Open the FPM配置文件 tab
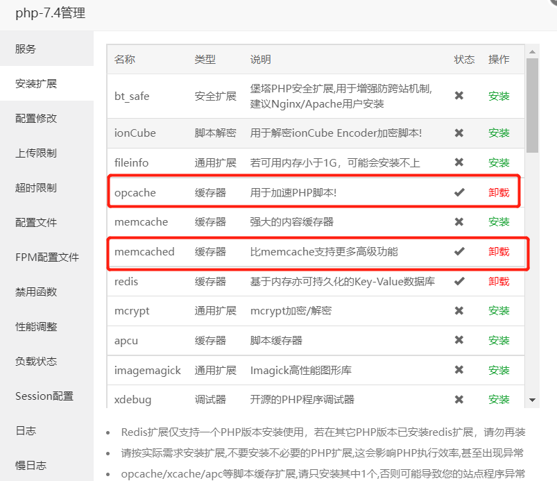557x481 pixels. (46, 257)
